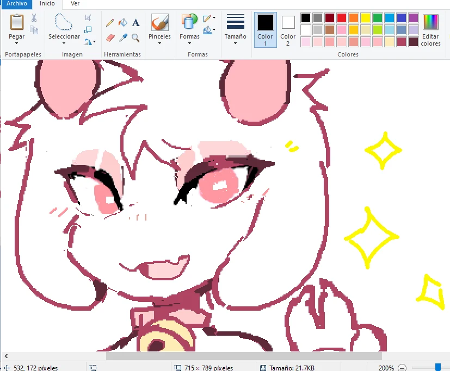Click the shape outline icon
The image size is (450, 371).
[x=207, y=18]
